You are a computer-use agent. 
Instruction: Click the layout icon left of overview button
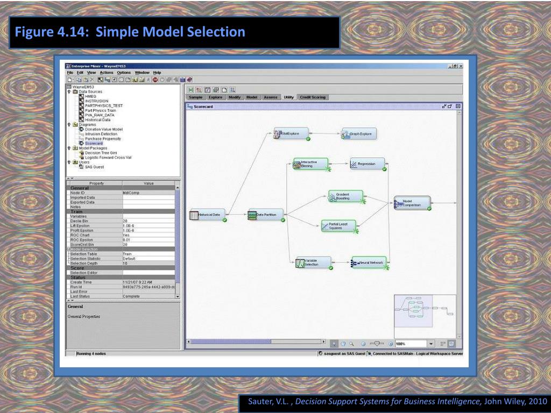tap(443, 344)
